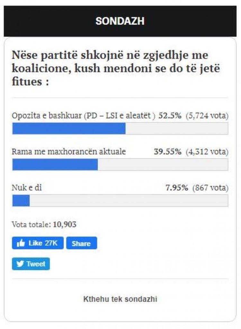Click the Nuk e di progress bar
Image resolution: width=241 pixels, height=329 pixels.
[x=120, y=200]
